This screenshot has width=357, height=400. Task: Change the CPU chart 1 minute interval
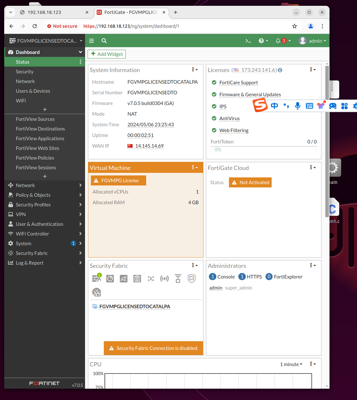291,364
